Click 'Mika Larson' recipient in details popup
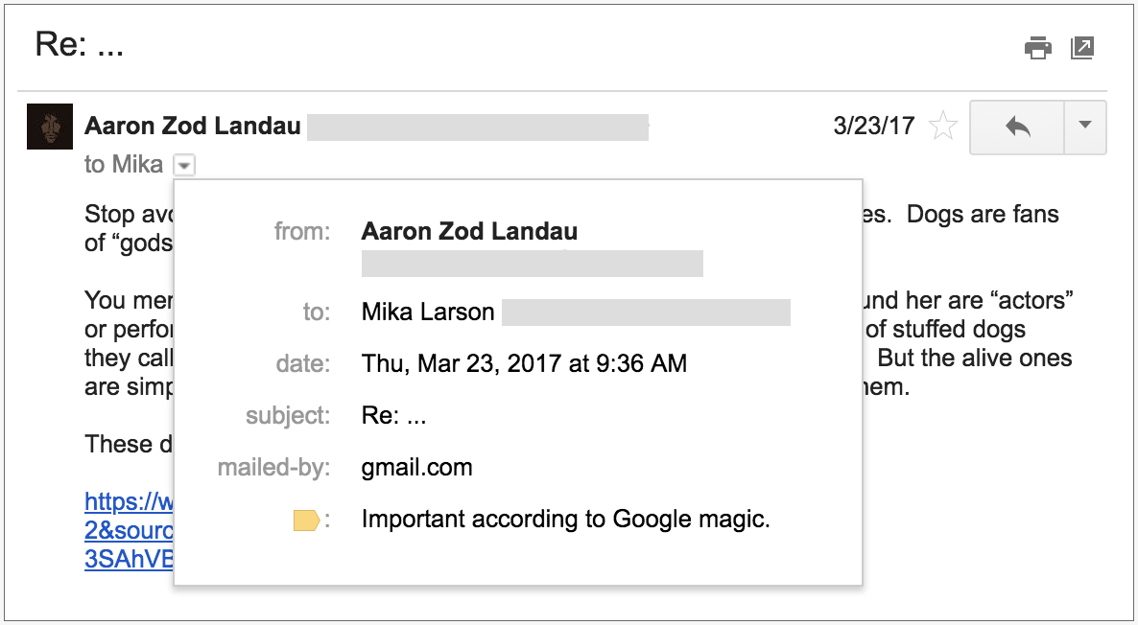 click(x=428, y=312)
